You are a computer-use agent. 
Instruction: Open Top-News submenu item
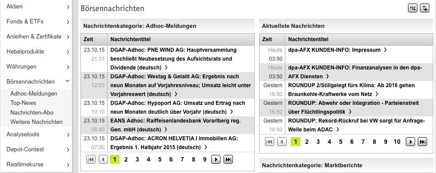[23, 103]
